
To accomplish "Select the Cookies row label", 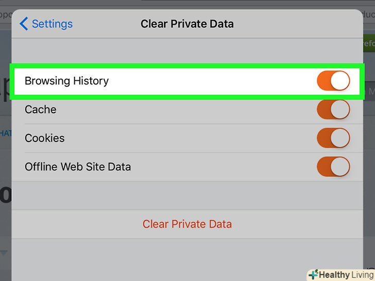I will [45, 138].
